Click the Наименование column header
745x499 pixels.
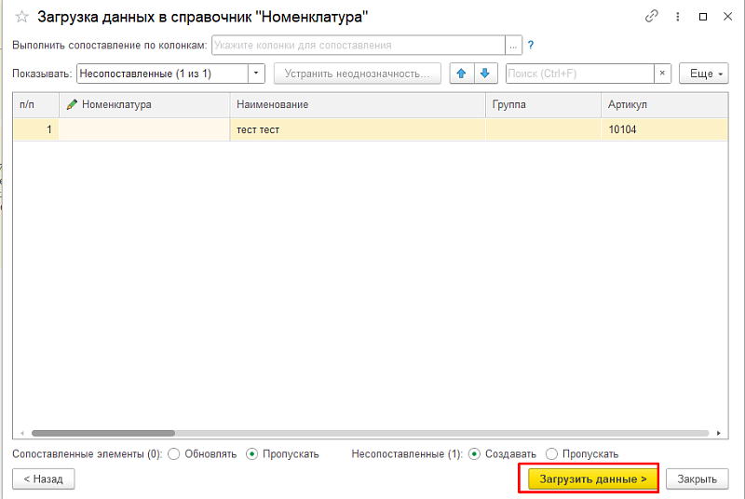(x=357, y=104)
